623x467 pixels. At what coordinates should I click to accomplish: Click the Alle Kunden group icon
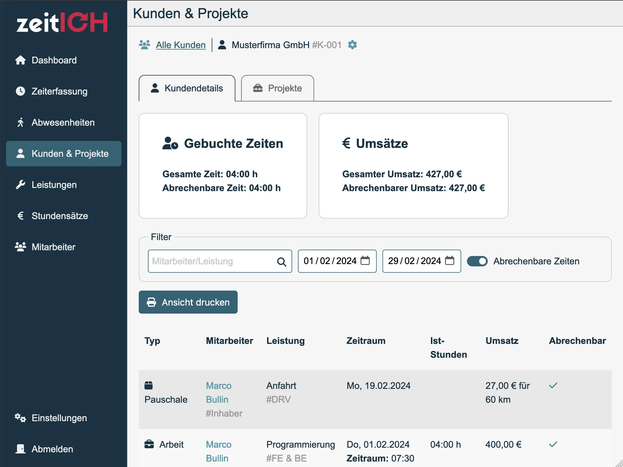coord(145,45)
